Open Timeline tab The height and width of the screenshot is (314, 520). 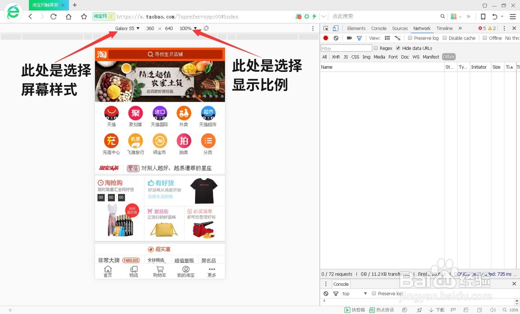click(x=445, y=28)
